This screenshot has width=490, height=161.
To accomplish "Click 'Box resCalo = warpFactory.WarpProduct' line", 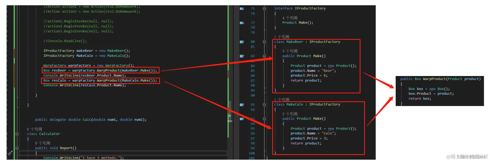I will pos(100,80).
